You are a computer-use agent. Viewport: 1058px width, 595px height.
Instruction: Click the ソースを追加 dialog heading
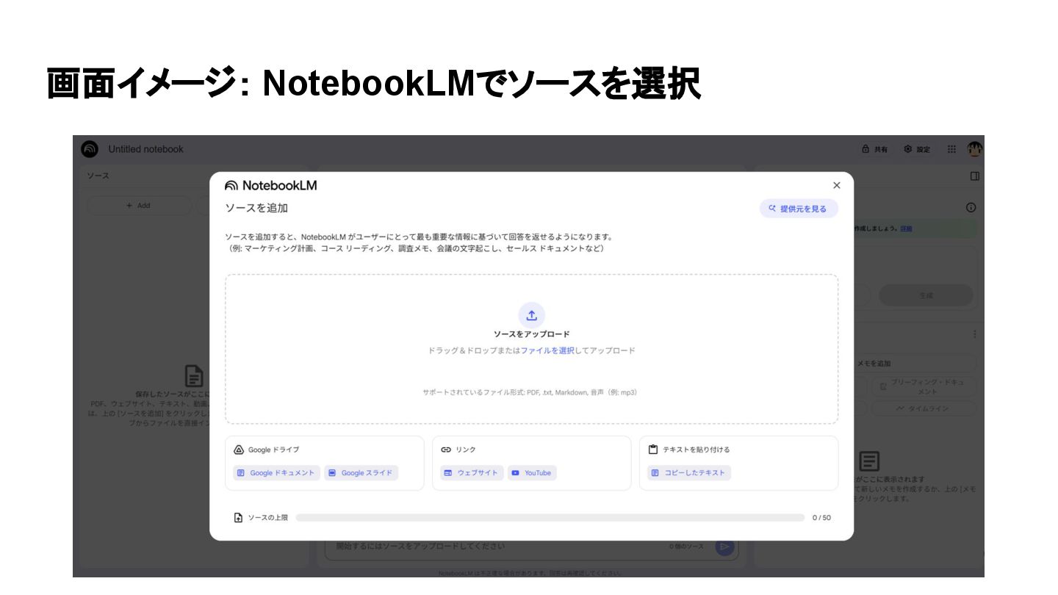[256, 208]
